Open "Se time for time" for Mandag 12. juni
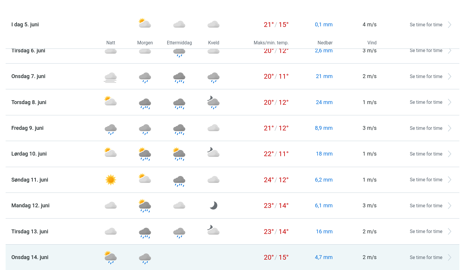Image resolution: width=465 pixels, height=270 pixels. coord(426,206)
